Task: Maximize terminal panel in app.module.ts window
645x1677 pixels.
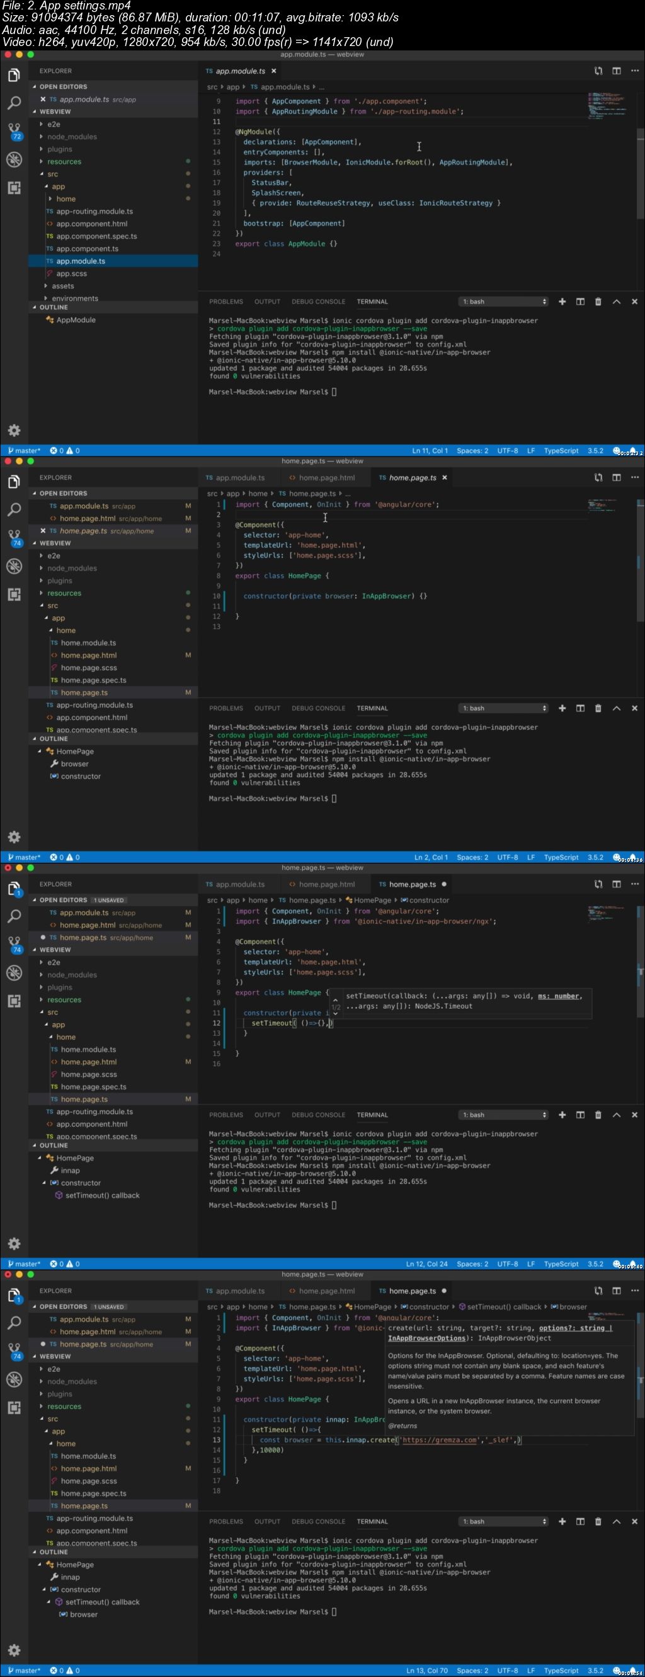Action: click(617, 301)
